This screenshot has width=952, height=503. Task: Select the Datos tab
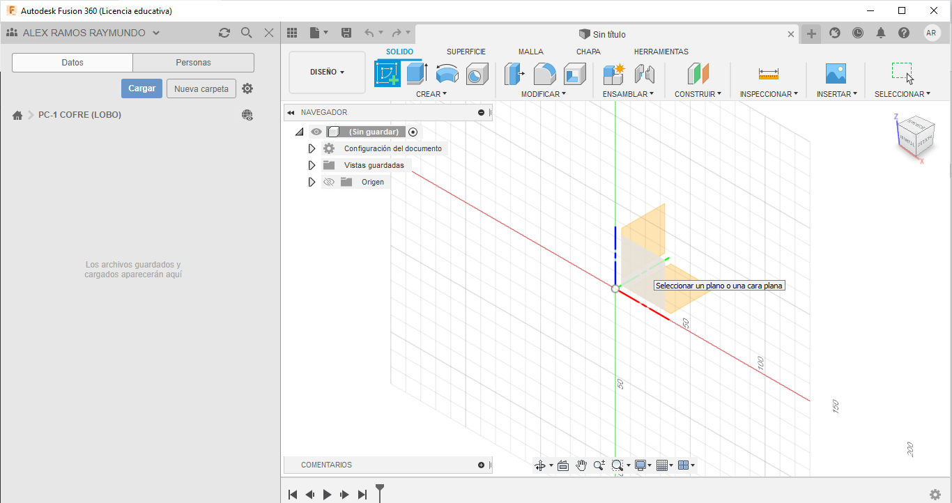[72, 63]
